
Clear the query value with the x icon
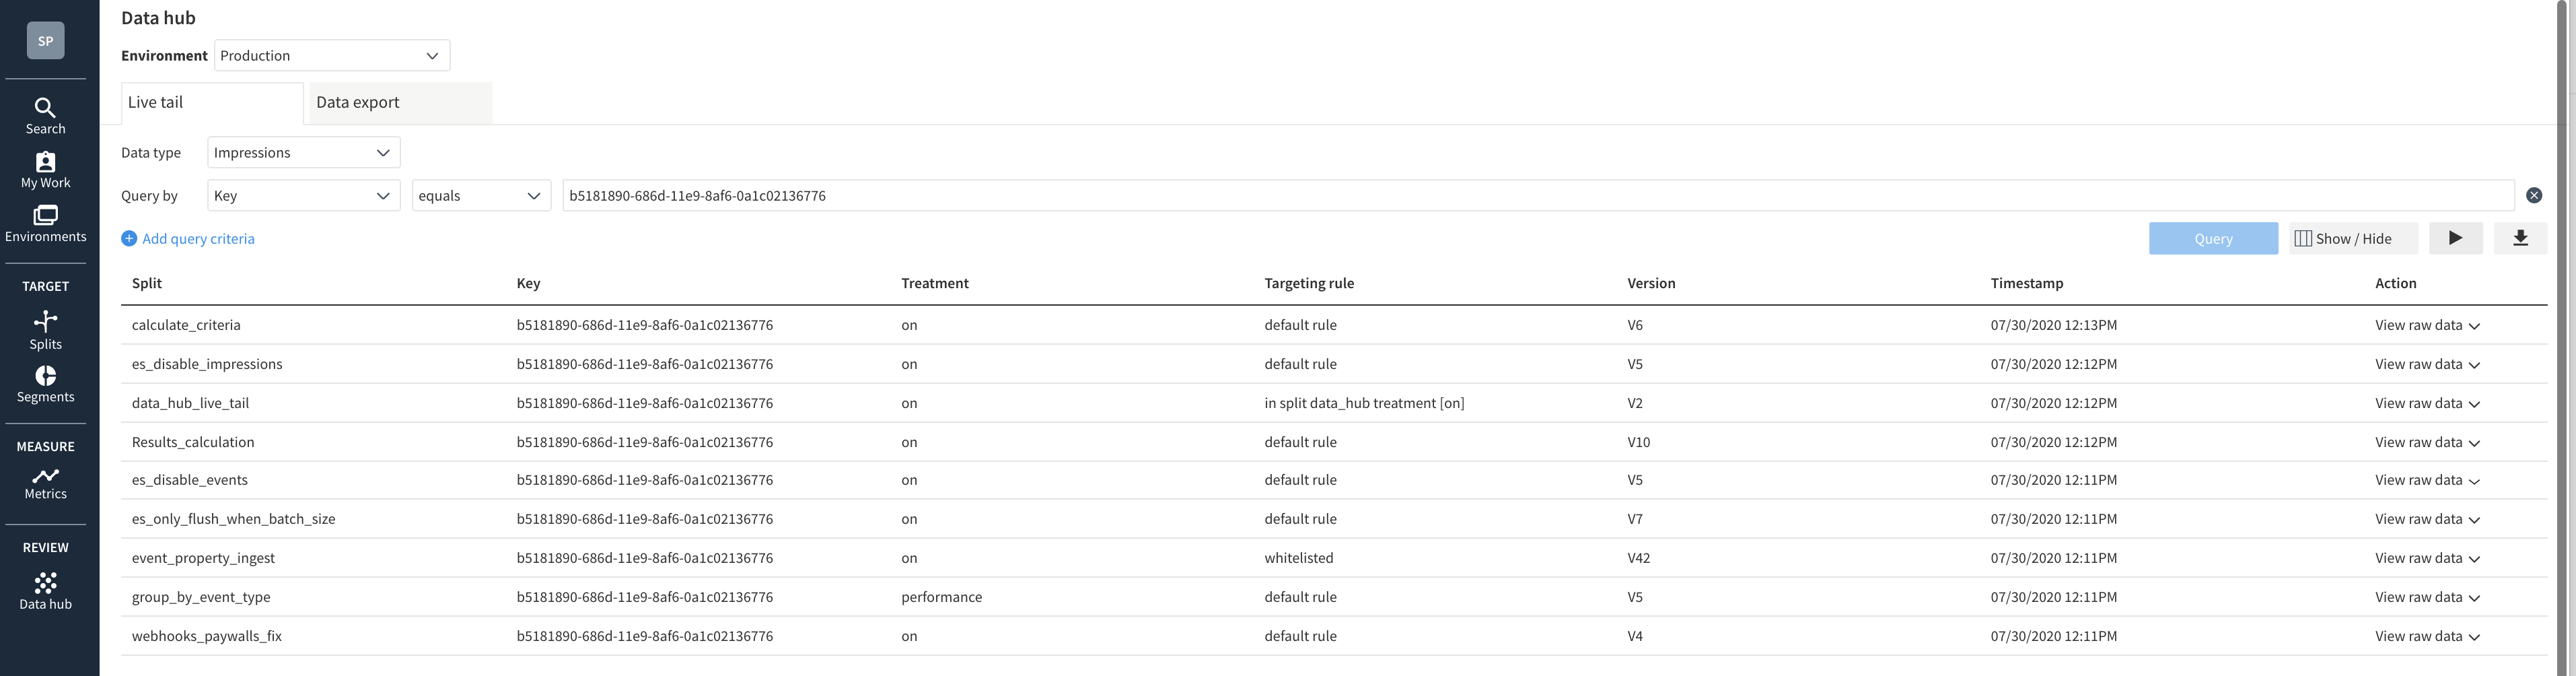coord(2534,196)
